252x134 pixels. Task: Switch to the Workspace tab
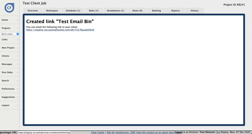(52, 11)
